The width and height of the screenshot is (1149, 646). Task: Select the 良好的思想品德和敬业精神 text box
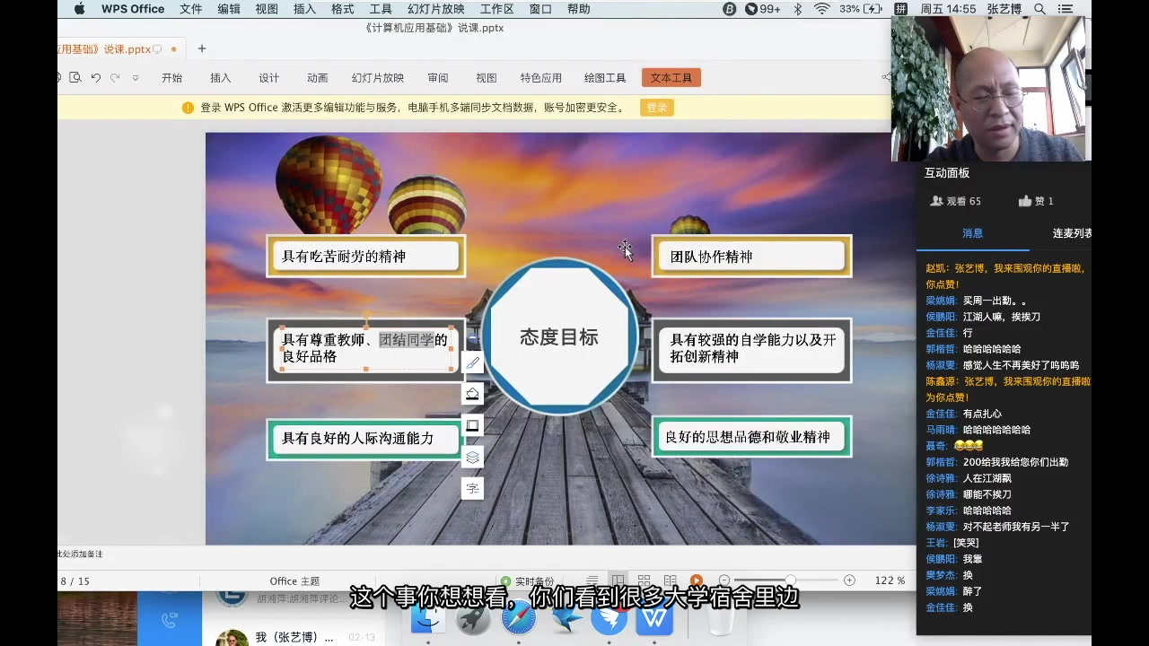pyautogui.click(x=751, y=437)
